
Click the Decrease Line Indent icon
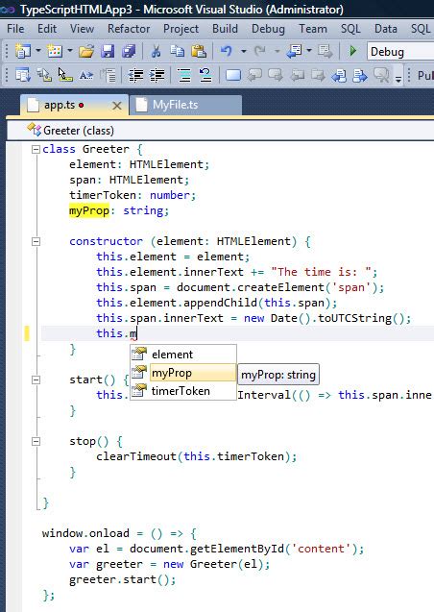click(135, 75)
